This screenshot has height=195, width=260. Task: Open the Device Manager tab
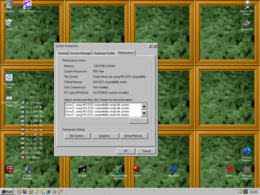[81, 53]
